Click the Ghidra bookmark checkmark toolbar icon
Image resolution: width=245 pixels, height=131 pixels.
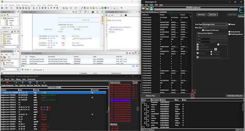[x=82, y=8]
